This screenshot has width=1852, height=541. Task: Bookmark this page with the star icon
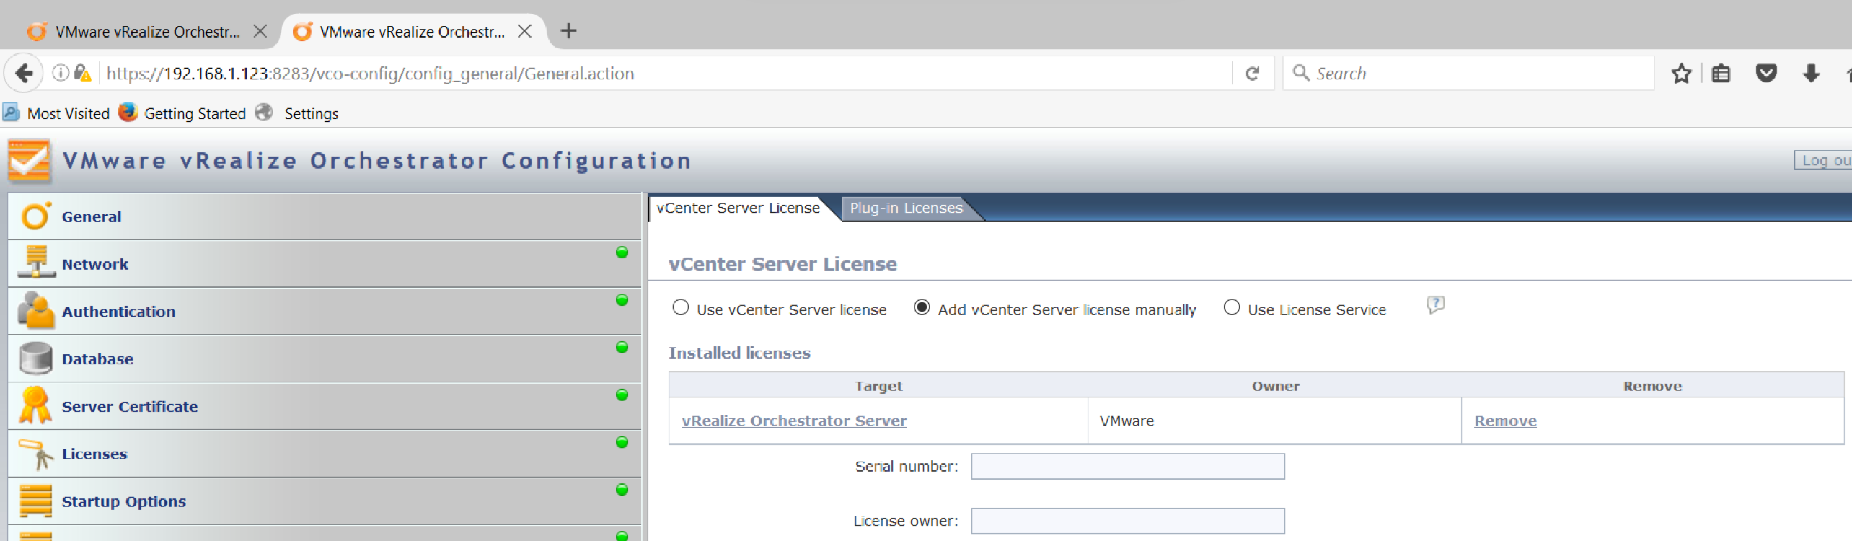[1682, 74]
